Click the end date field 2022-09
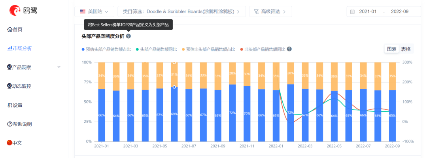427x158 pixels. tap(399, 11)
